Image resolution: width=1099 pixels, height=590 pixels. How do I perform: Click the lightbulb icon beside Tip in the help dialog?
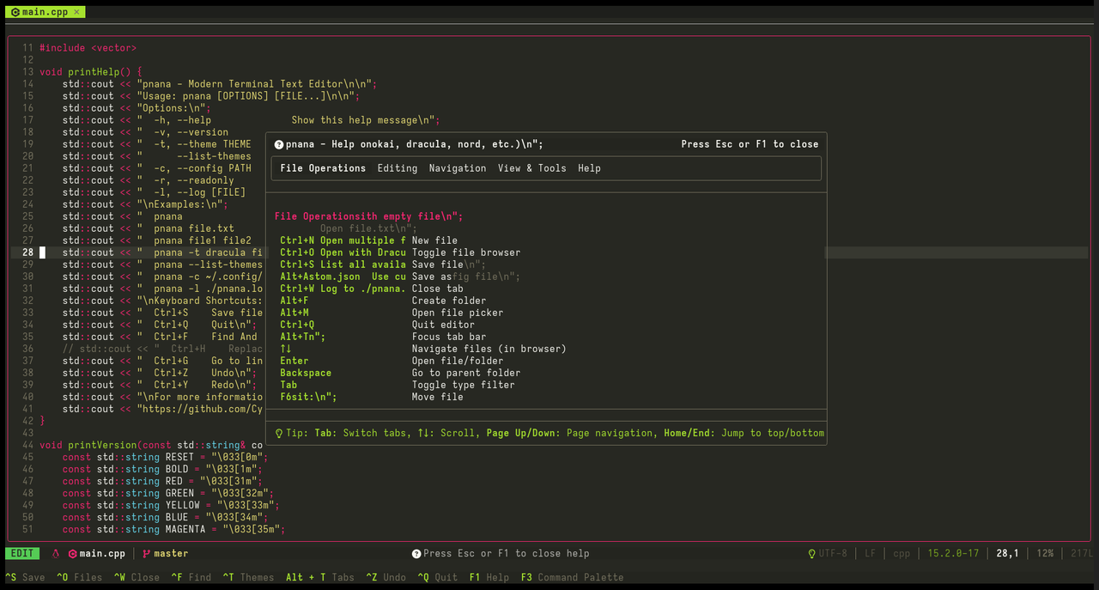click(x=279, y=433)
